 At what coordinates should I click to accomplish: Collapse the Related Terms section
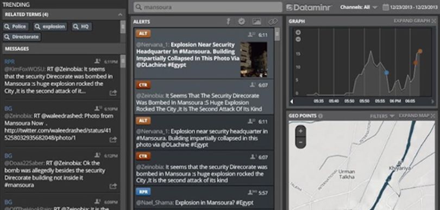120,15
